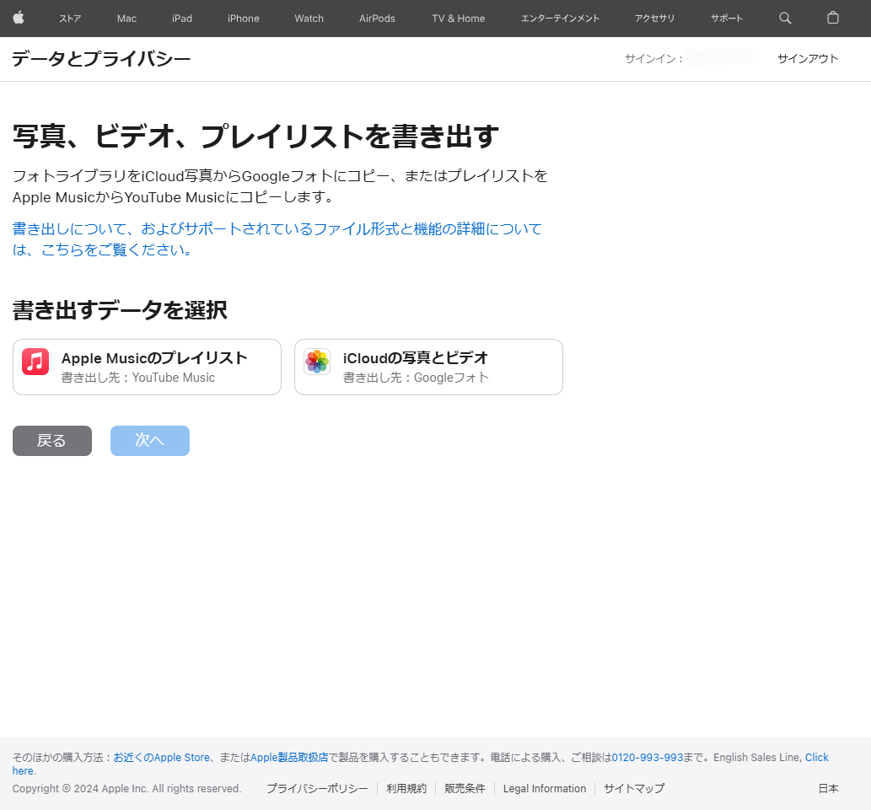This screenshot has width=871, height=810.
Task: Open the エンターテインメント navigation item
Action: [x=560, y=18]
